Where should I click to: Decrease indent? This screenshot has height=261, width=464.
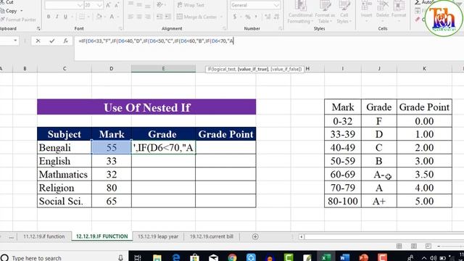point(159,17)
